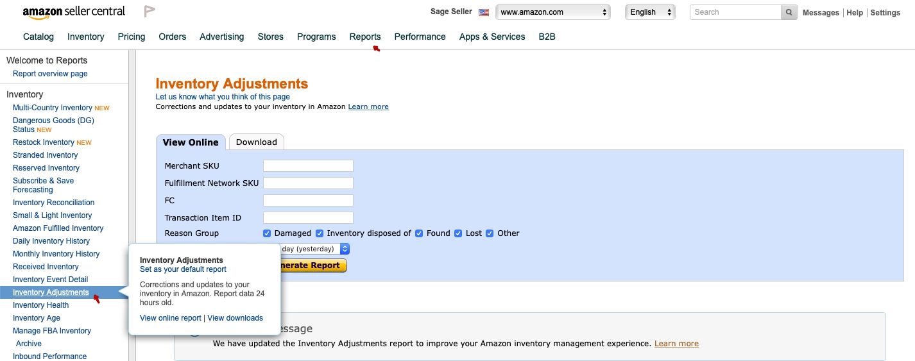Expand the date range dropdown showing yesterday
The height and width of the screenshot is (361, 915).
[x=314, y=249]
